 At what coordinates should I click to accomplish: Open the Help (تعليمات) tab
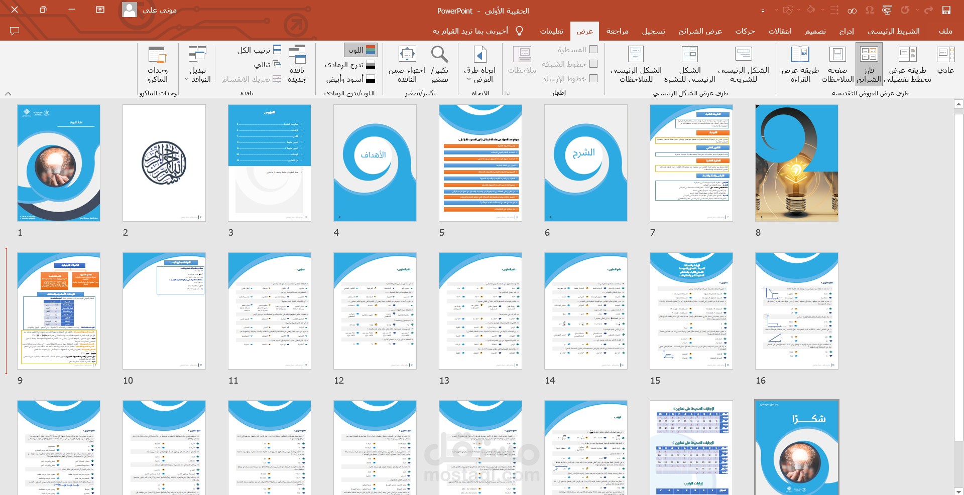click(x=551, y=31)
